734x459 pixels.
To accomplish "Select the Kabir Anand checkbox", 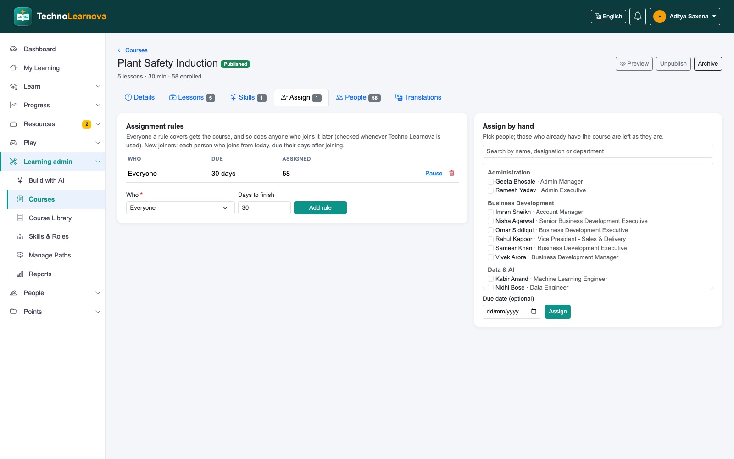I will [490, 279].
